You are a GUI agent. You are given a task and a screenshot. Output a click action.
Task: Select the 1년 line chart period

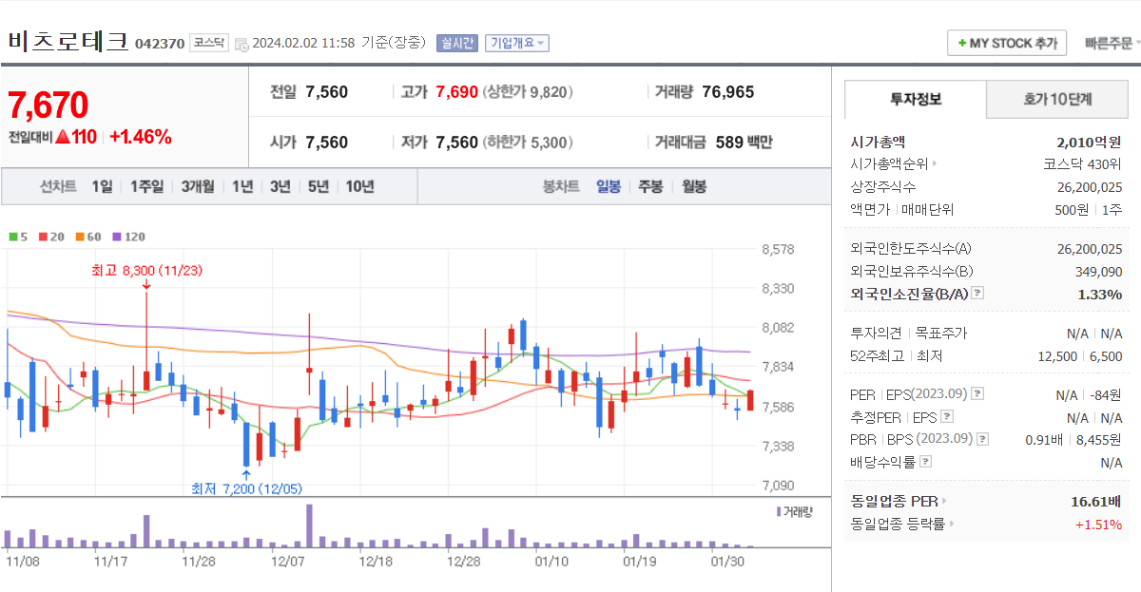click(x=242, y=186)
